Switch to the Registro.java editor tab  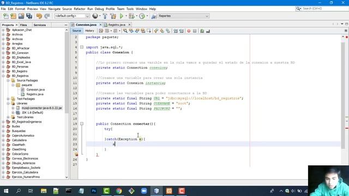117,24
